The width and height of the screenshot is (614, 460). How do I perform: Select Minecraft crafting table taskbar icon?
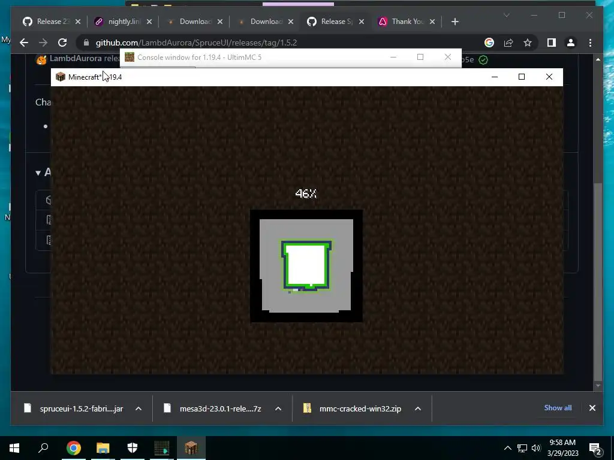[191, 448]
